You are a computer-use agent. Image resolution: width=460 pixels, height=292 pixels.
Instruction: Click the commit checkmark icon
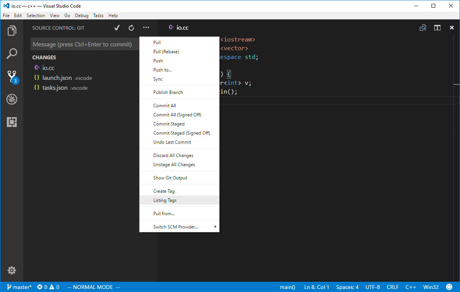click(117, 28)
